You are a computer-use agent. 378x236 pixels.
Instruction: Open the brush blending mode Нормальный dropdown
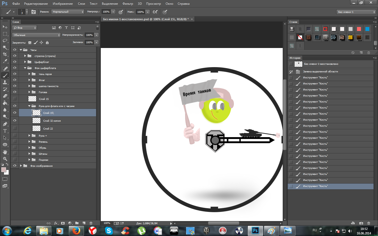(68, 12)
